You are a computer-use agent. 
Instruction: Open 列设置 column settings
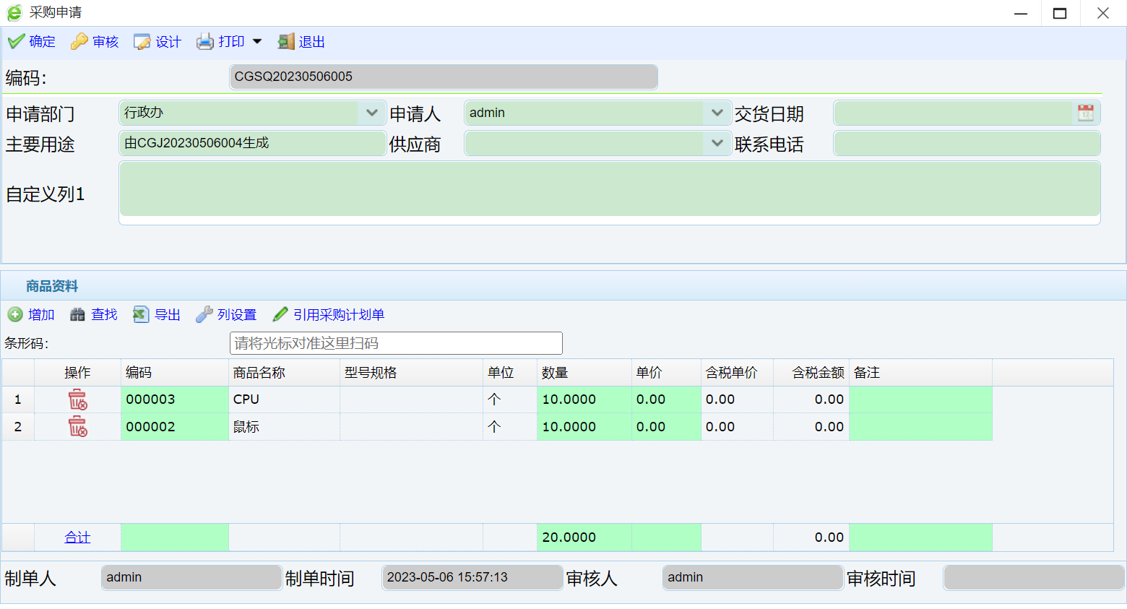point(226,315)
